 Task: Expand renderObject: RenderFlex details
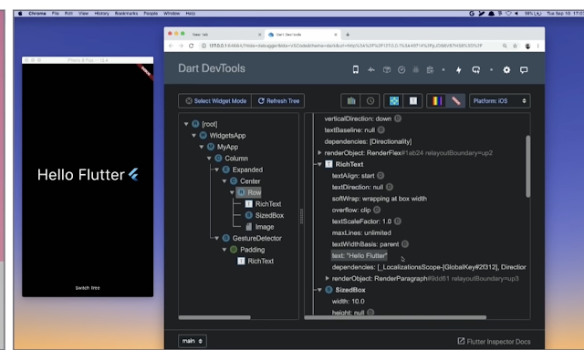point(319,152)
